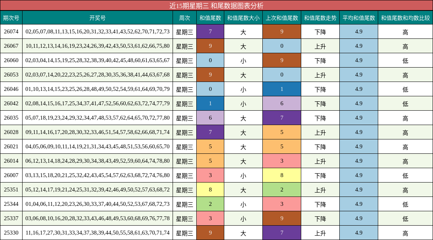Click 上升 trend cell in row 25330
The width and height of the screenshot is (433, 240).
point(320,233)
